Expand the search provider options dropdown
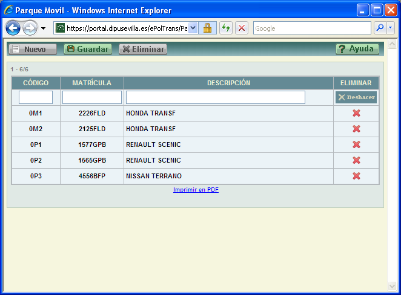Image resolution: width=401 pixels, height=295 pixels. click(391, 28)
